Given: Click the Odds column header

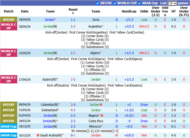Looking at the screenshot, I should click(144, 11).
